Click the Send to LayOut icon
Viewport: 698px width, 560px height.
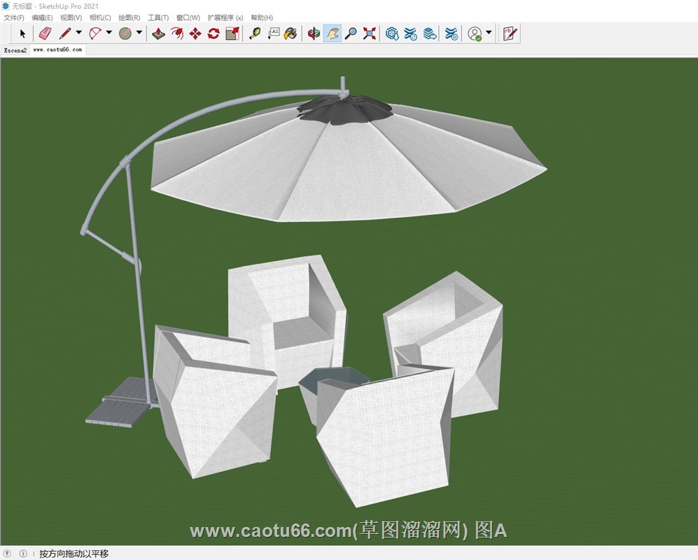tap(430, 34)
